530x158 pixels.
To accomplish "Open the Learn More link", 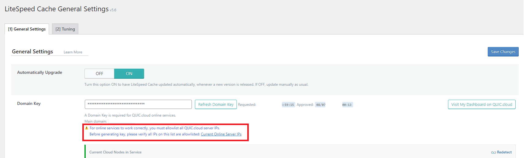I will point(73,52).
